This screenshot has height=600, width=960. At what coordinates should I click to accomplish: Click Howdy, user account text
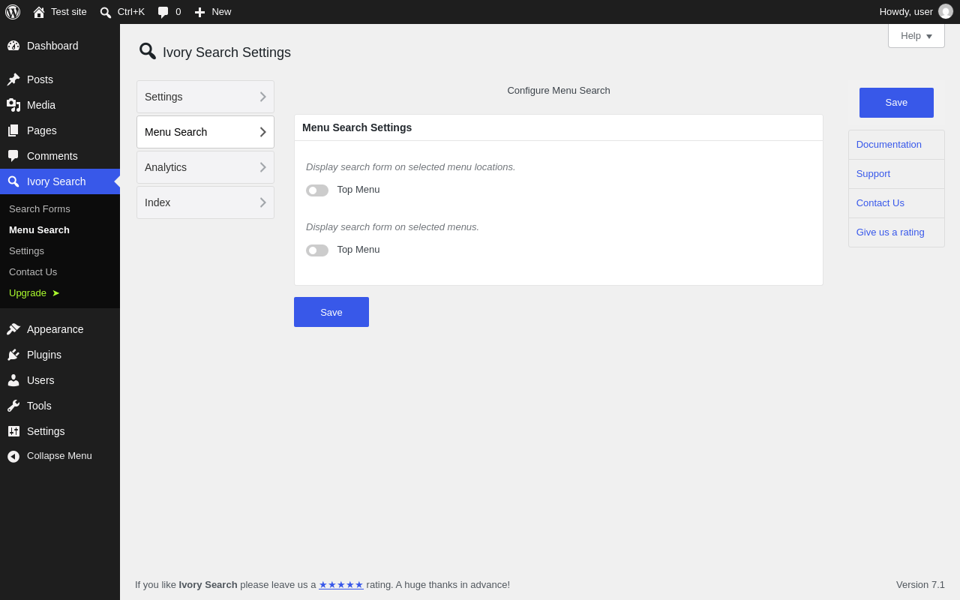(x=906, y=12)
